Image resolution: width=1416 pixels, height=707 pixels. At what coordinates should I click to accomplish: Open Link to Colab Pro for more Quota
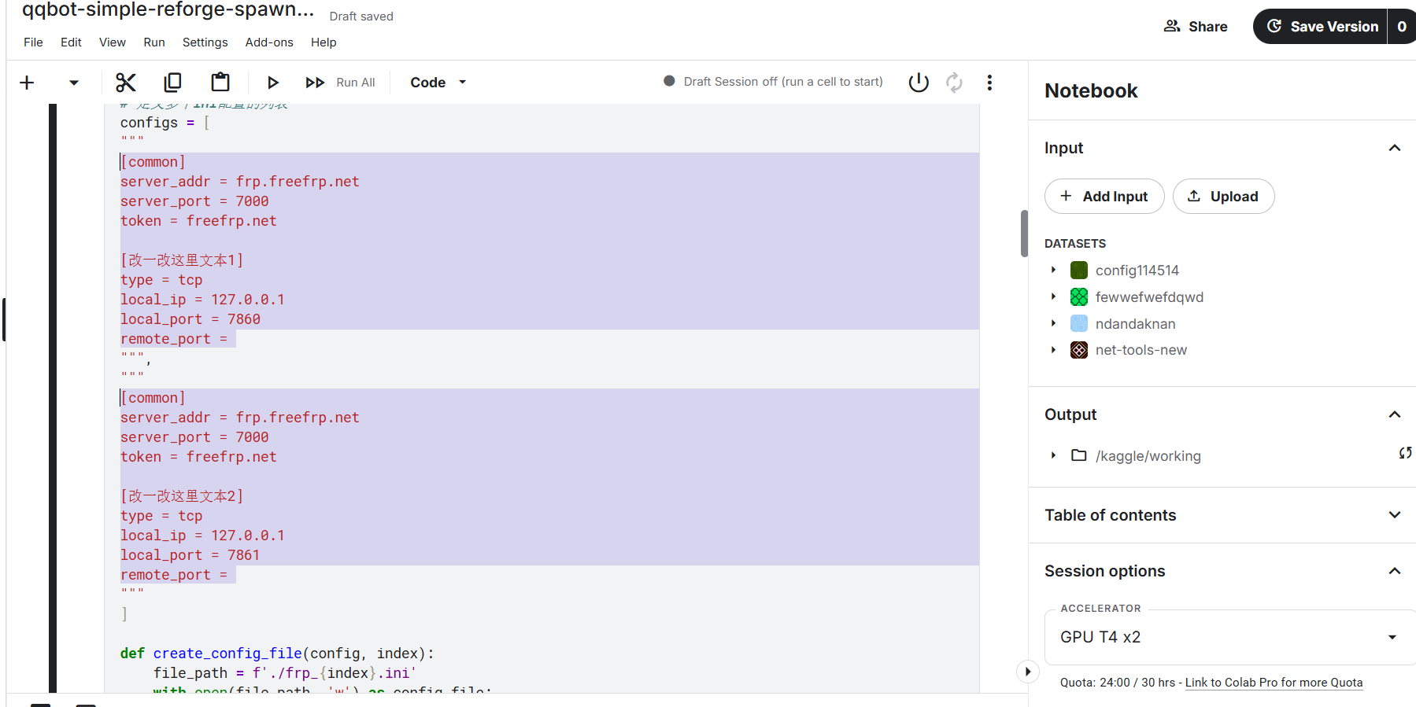[1274, 683]
